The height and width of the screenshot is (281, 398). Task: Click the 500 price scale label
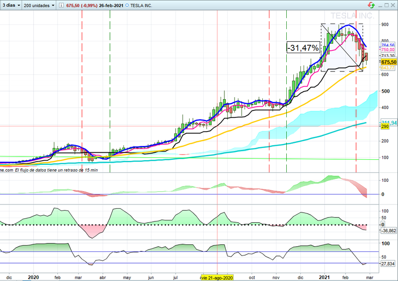[x=386, y=91]
